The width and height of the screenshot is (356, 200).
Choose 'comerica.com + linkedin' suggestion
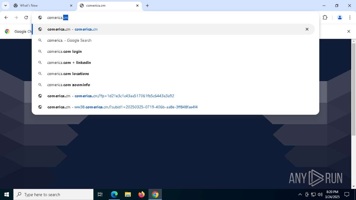(x=173, y=62)
